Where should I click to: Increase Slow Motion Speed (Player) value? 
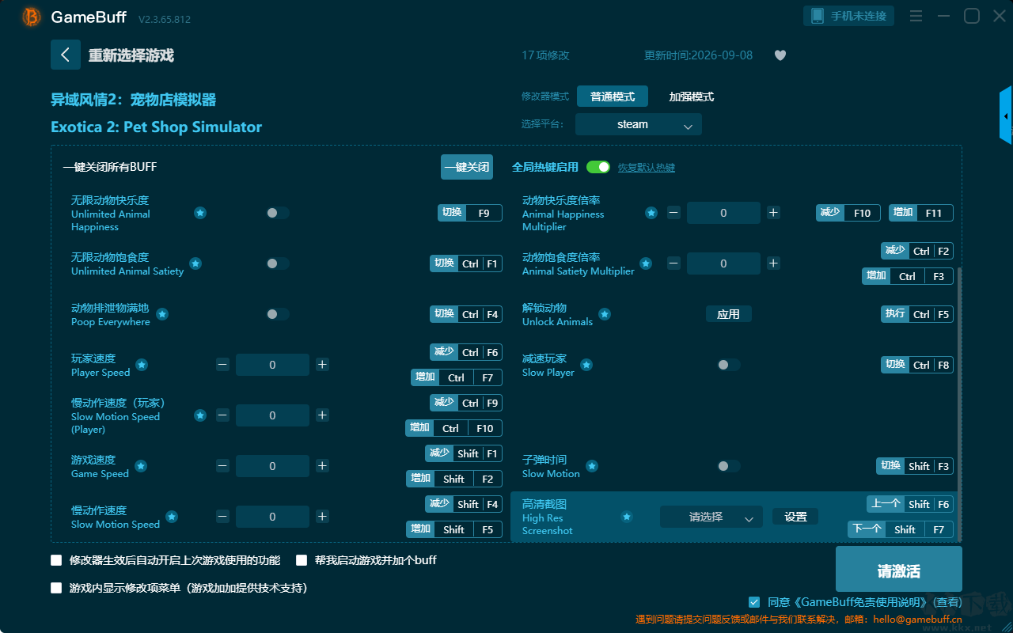(x=322, y=415)
